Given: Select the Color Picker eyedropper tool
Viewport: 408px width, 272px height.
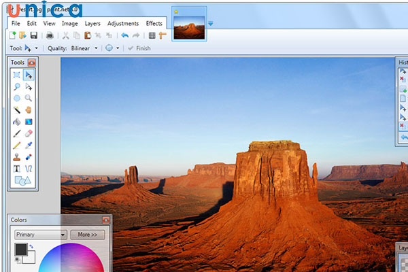Looking at the screenshot, I should [x=29, y=146].
